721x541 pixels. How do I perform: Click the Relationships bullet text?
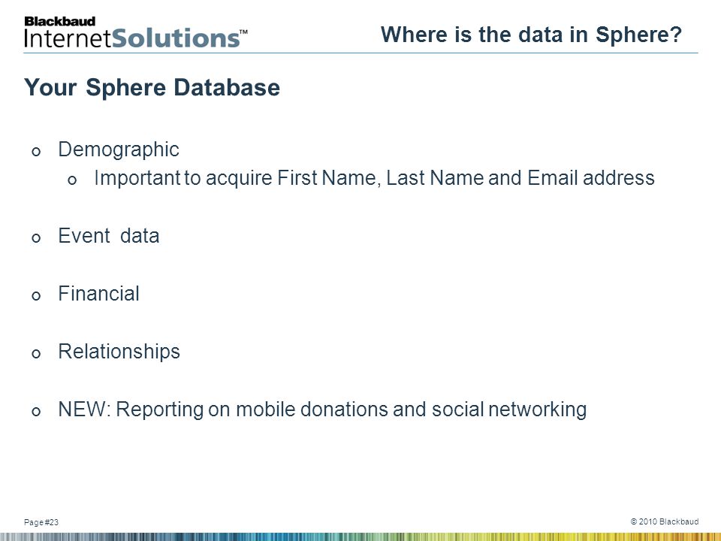coord(119,352)
